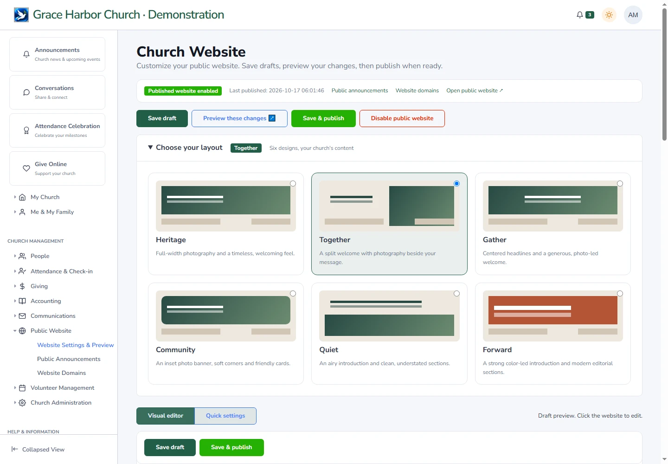Select the Together layout radio button

coord(456,184)
